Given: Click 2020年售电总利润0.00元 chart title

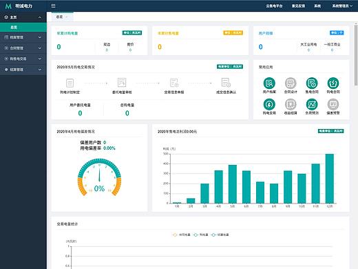Looking at the screenshot, I should pyautogui.click(x=177, y=132).
